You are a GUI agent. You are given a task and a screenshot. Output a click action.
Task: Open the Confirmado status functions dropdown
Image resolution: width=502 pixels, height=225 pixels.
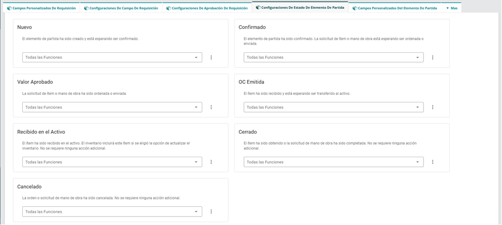[x=333, y=58]
